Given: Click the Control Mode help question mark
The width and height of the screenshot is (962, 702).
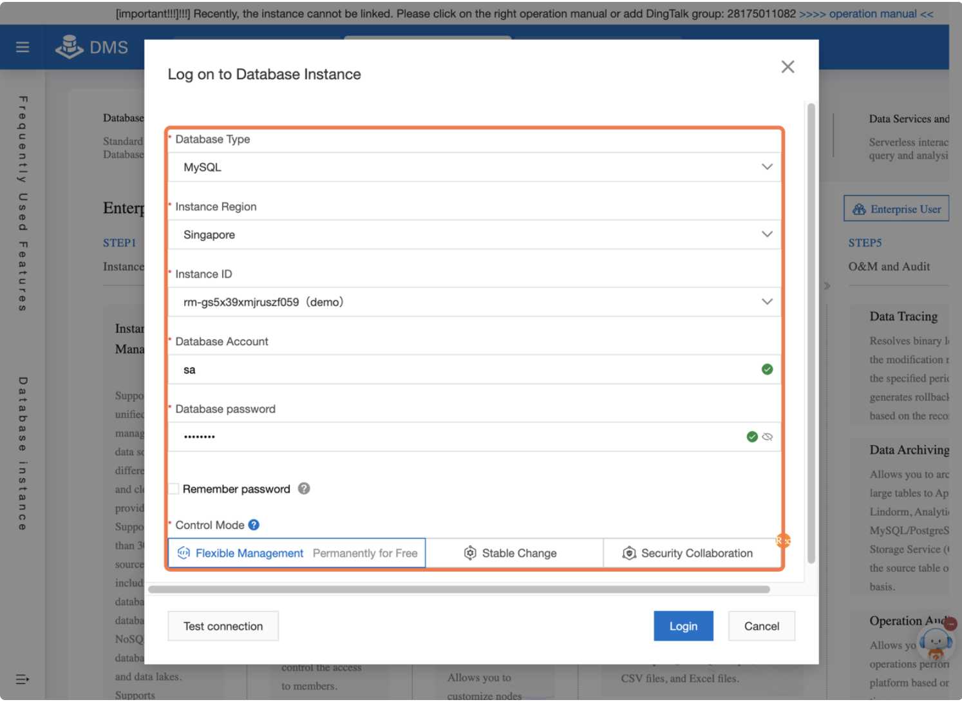Looking at the screenshot, I should pyautogui.click(x=254, y=525).
